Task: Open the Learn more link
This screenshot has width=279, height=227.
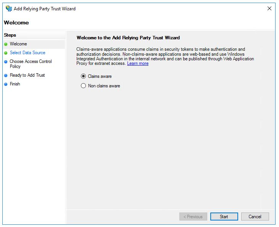Action: [138, 63]
